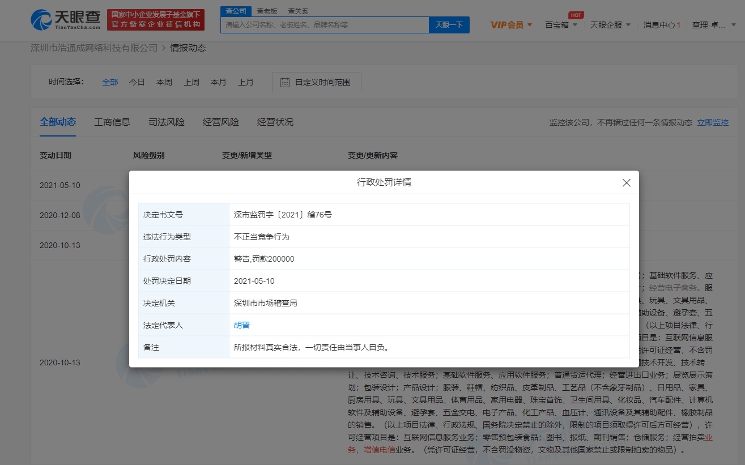Image resolution: width=745 pixels, height=465 pixels.
Task: Switch to 全部动态 tab
Action: pos(58,122)
